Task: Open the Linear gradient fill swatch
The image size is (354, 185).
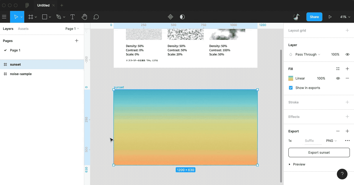Action: tap(291, 78)
